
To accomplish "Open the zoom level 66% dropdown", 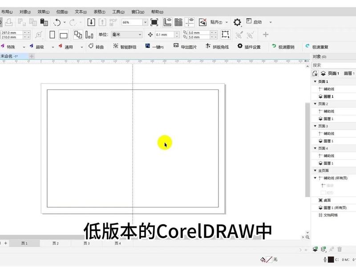I will tap(145, 22).
